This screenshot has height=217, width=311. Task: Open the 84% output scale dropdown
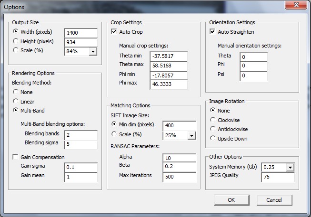click(93, 52)
